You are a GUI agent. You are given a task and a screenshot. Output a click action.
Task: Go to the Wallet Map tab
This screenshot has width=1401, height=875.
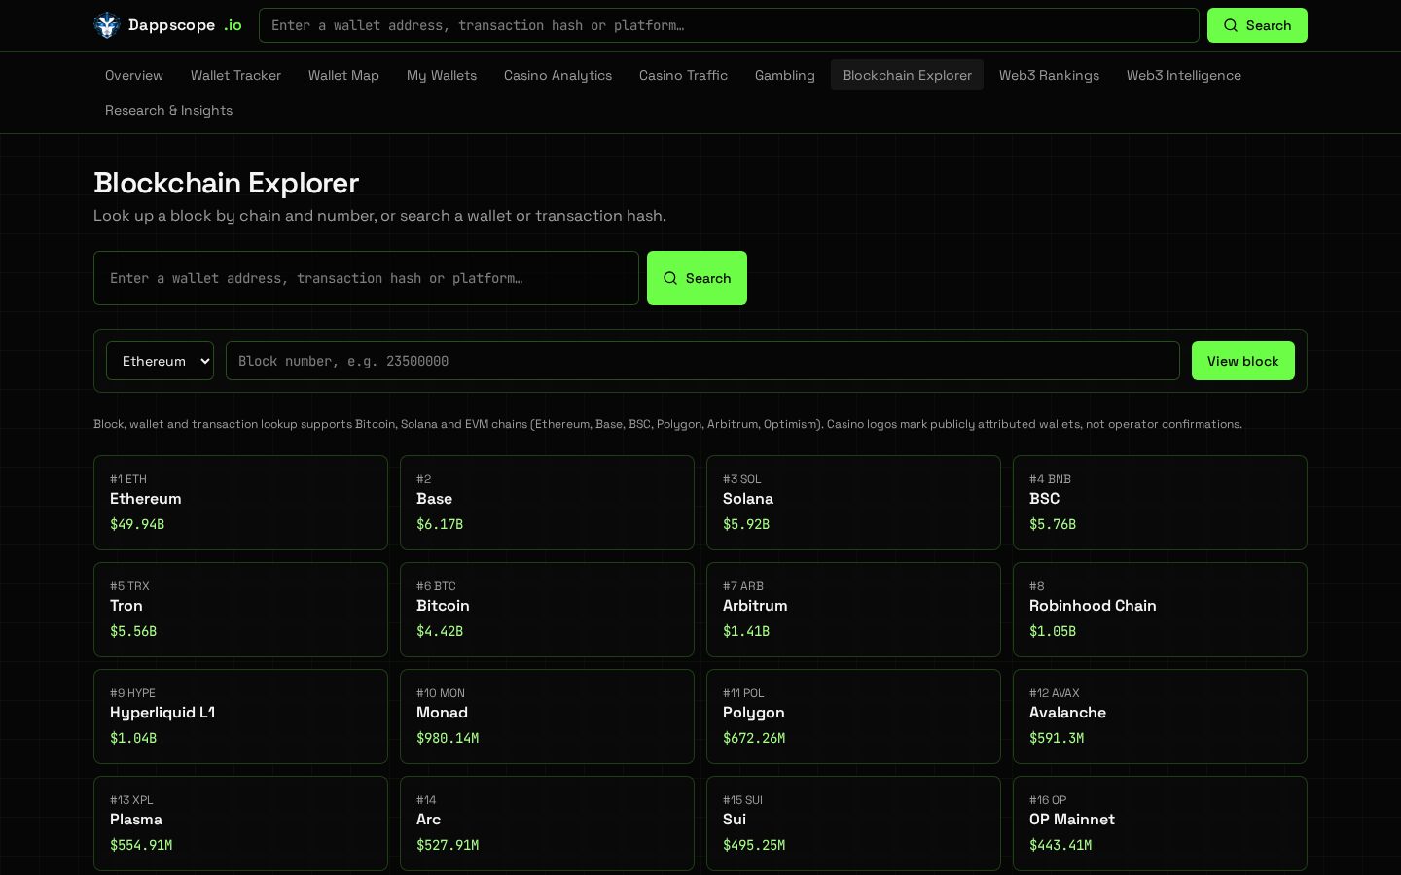(x=343, y=75)
